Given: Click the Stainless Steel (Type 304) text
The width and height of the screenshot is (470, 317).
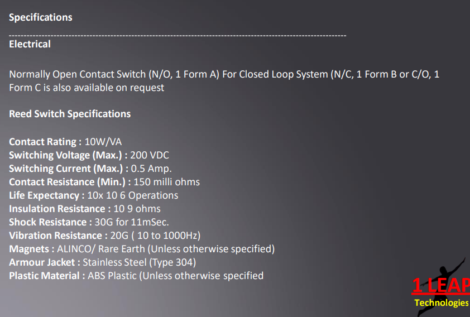Looking at the screenshot, I should click(140, 262).
